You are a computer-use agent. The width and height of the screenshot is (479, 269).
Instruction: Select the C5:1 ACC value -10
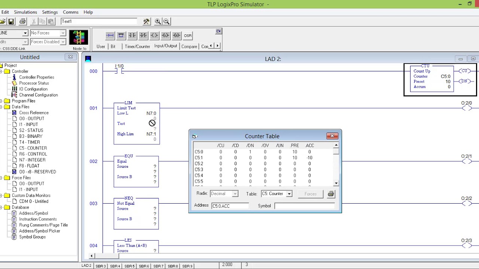coord(309,158)
